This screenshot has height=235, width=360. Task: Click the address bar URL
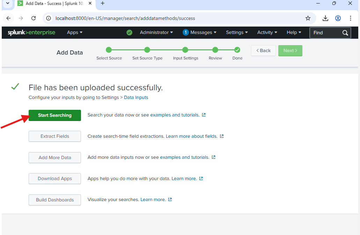(125, 19)
